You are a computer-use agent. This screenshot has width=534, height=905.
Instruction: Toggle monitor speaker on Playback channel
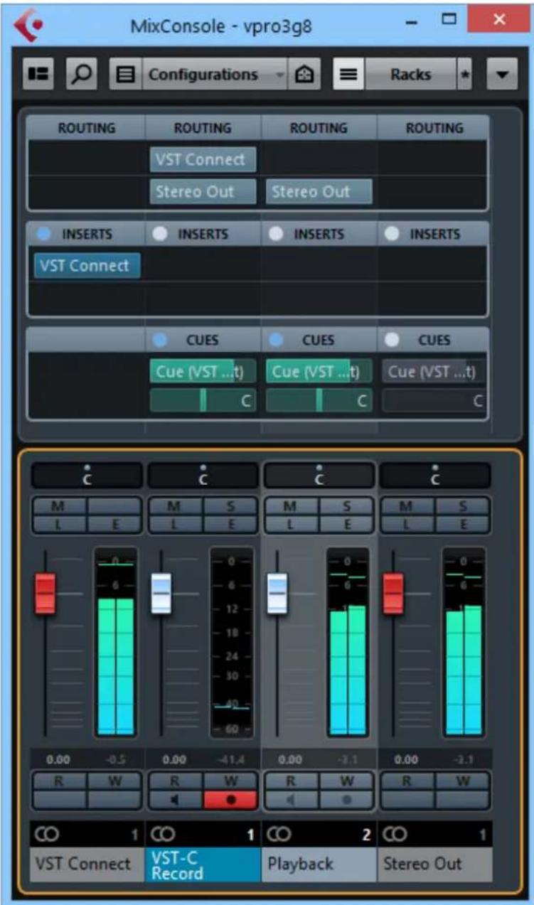pyautogui.click(x=291, y=799)
